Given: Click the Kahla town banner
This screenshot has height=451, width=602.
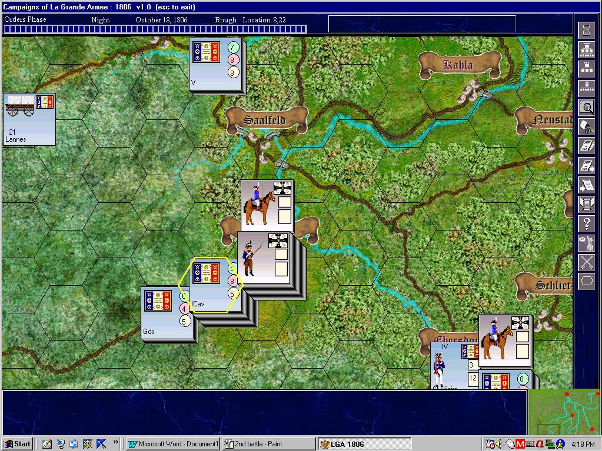Looking at the screenshot, I should pyautogui.click(x=459, y=65).
